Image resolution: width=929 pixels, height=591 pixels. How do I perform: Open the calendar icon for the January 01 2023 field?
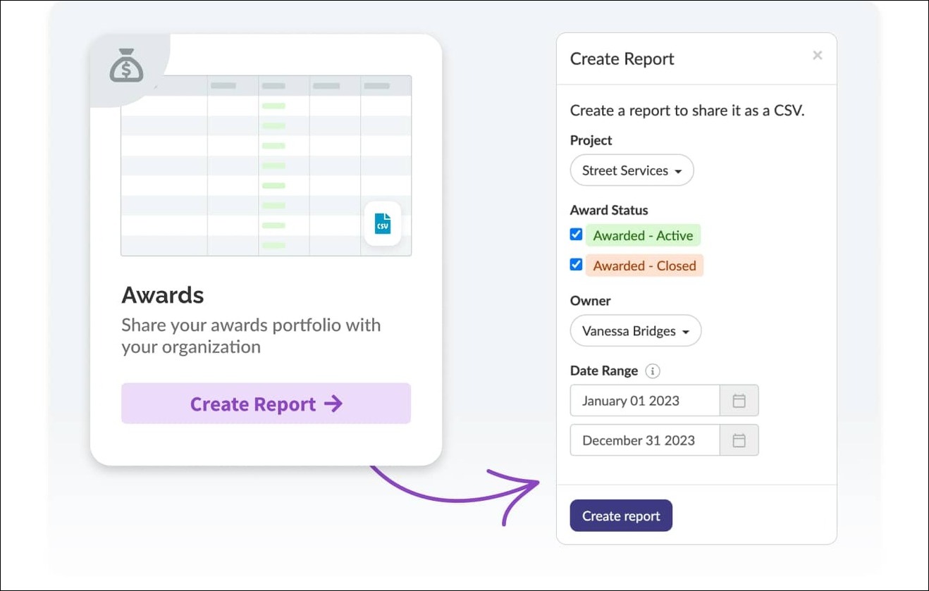(739, 400)
